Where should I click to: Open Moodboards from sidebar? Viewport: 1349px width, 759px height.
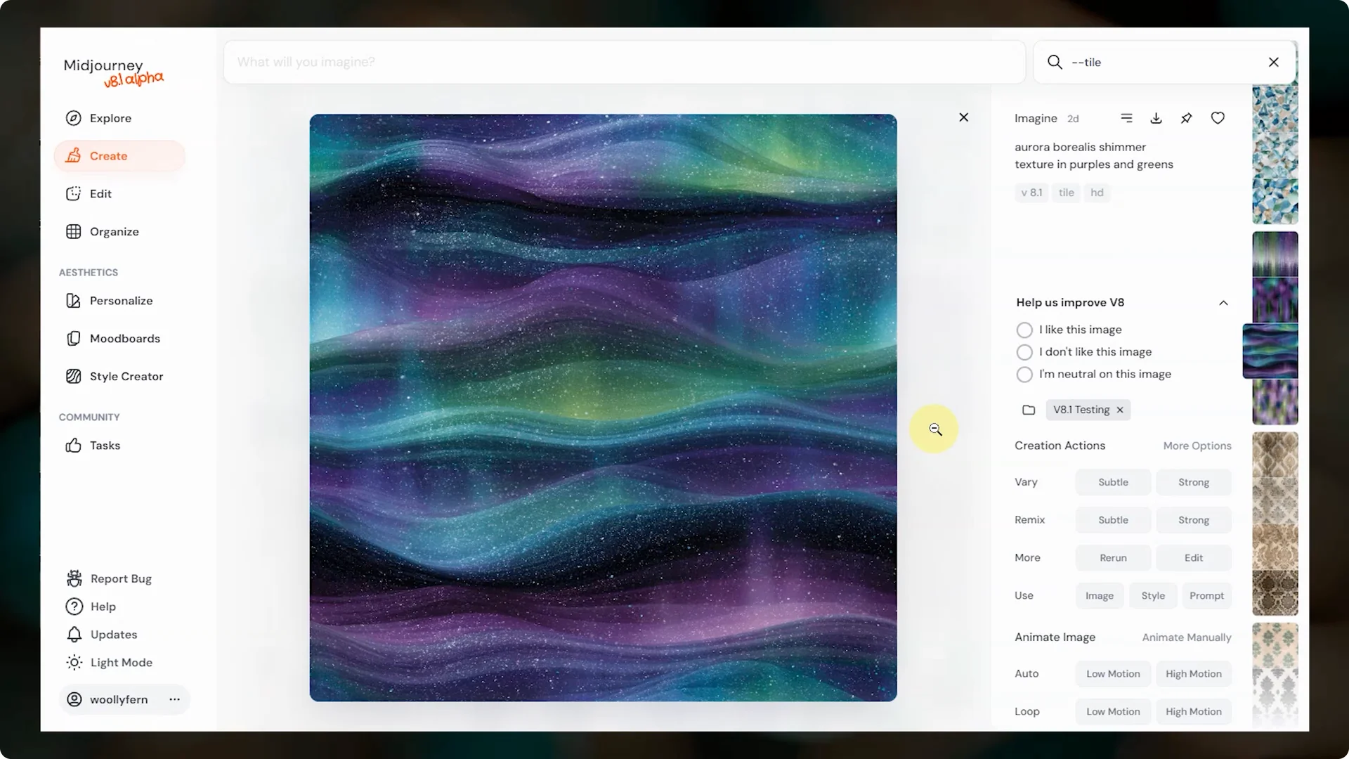tap(124, 338)
